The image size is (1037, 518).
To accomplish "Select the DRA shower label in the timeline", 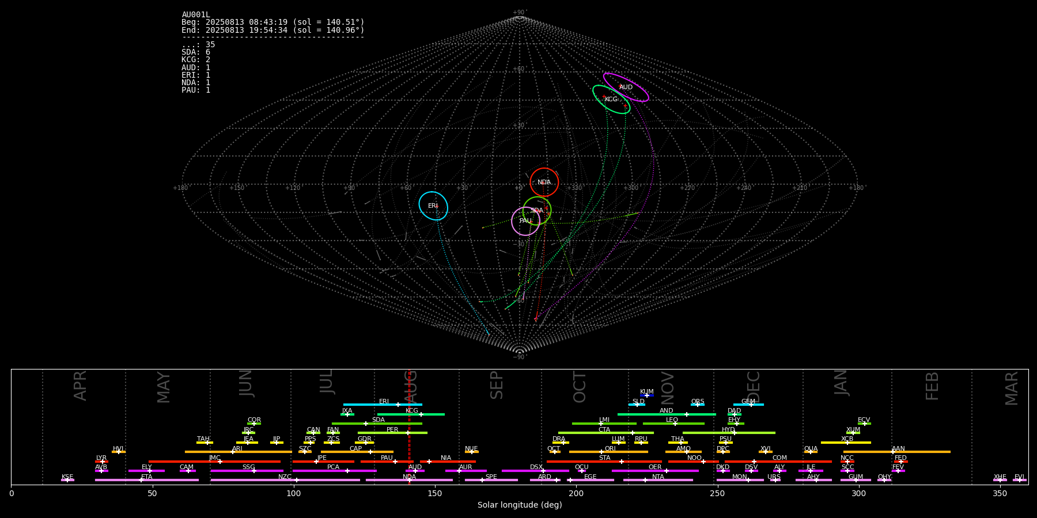I will (x=559, y=439).
